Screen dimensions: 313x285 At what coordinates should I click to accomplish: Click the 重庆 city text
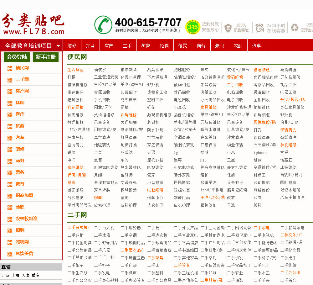(35, 275)
